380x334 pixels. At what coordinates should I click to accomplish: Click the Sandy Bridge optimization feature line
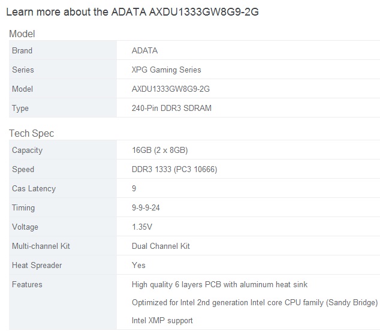point(255,303)
